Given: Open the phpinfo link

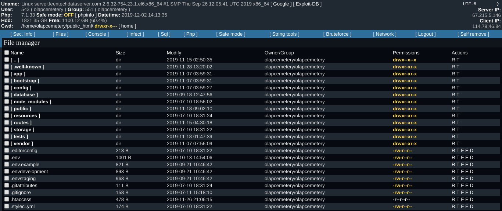Looking at the screenshot, I should (x=86, y=15).
